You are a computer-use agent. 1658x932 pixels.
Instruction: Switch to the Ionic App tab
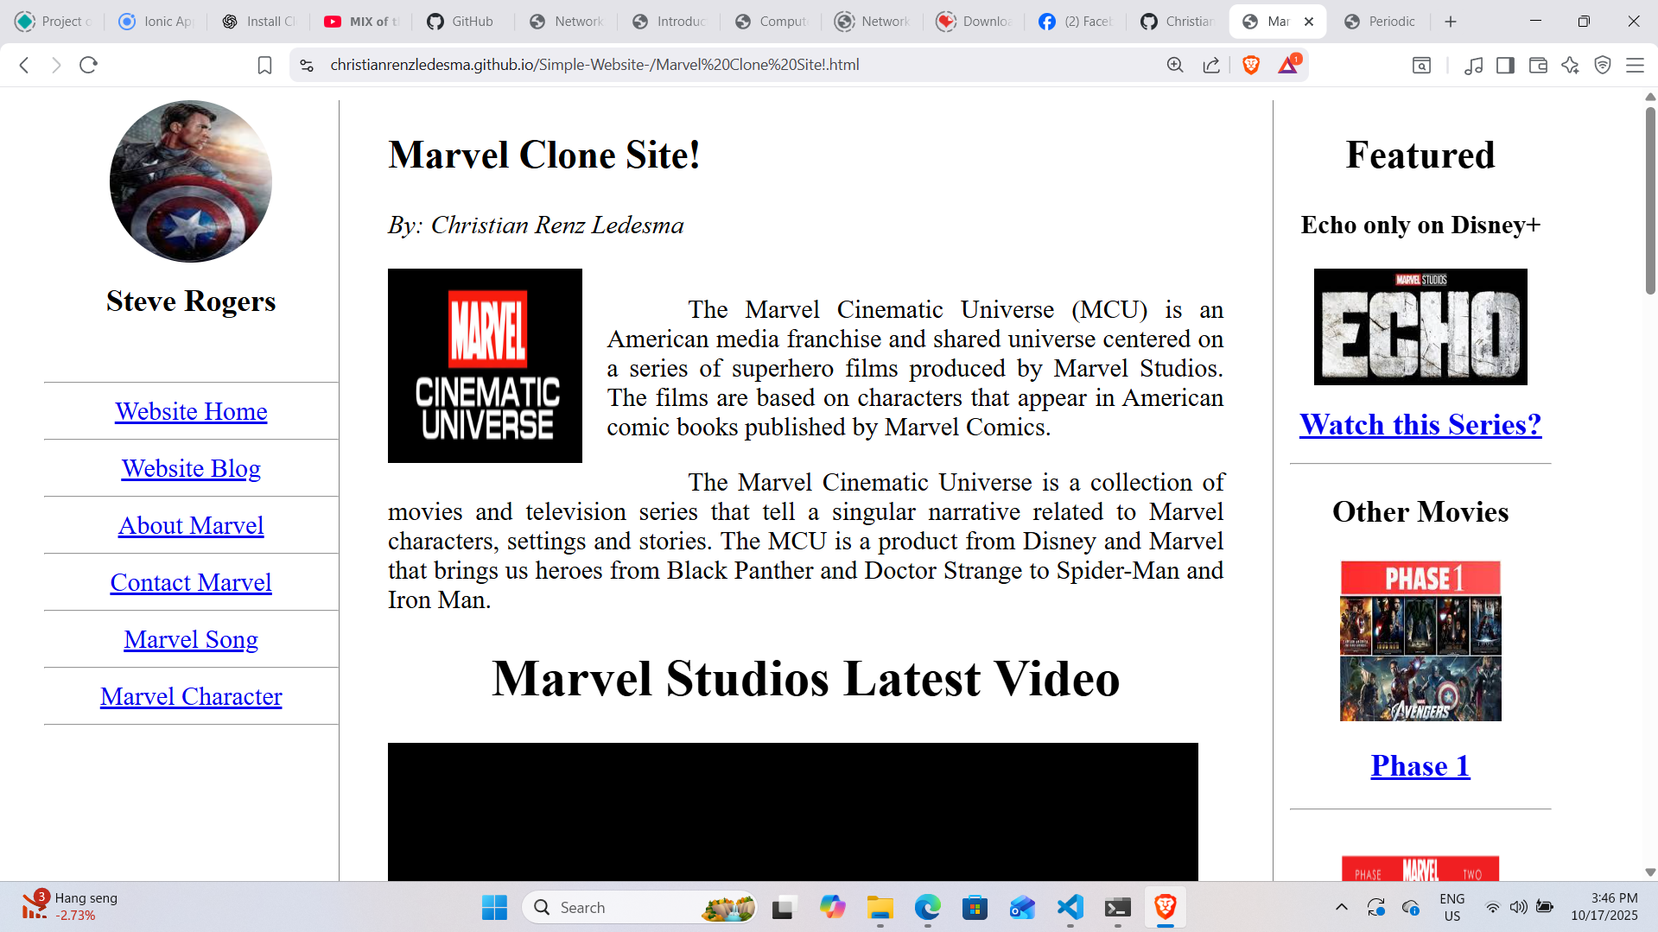coord(156,22)
